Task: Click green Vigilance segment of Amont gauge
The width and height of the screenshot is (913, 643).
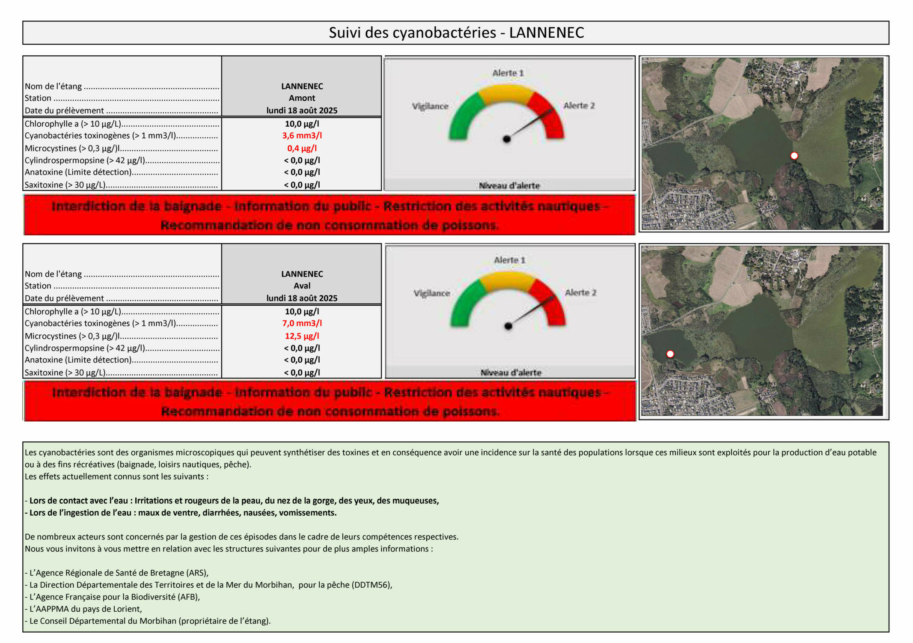Action: 463,116
